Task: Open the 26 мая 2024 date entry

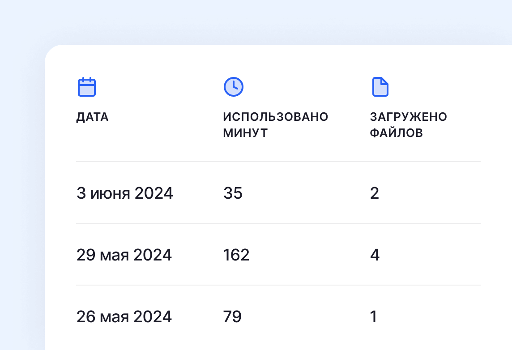Action: coord(124,317)
